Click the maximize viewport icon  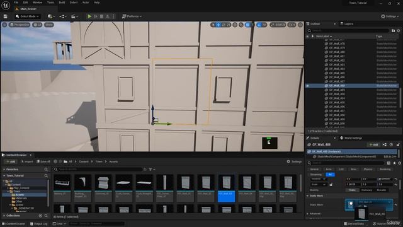[300, 25]
